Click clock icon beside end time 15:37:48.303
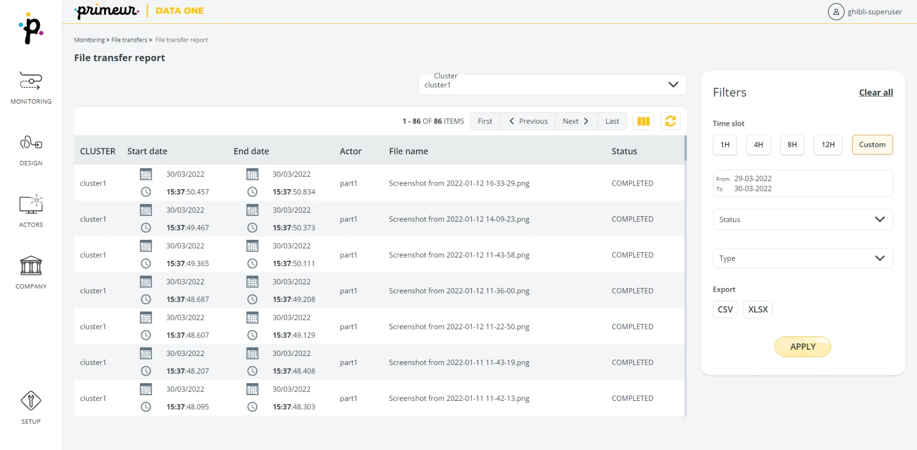 (252, 407)
